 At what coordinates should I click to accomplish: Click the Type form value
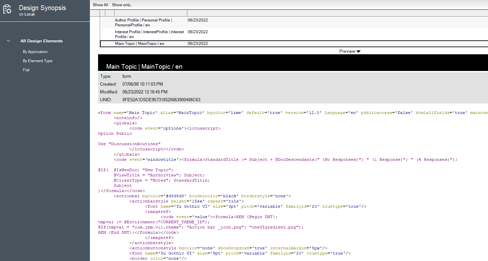(x=126, y=76)
